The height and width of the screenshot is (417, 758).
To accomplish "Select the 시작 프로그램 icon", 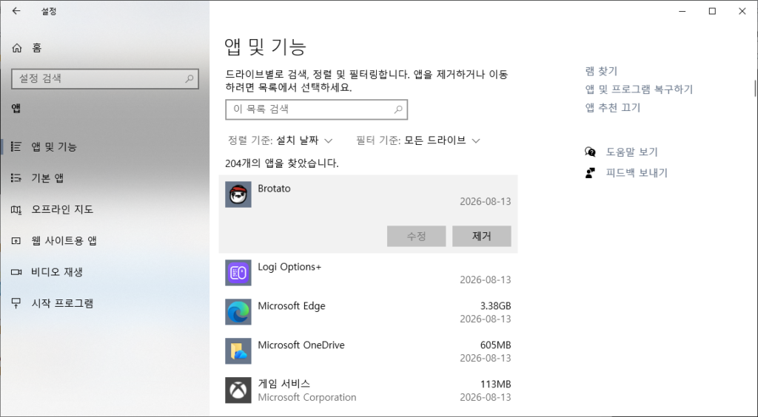I will 16,303.
